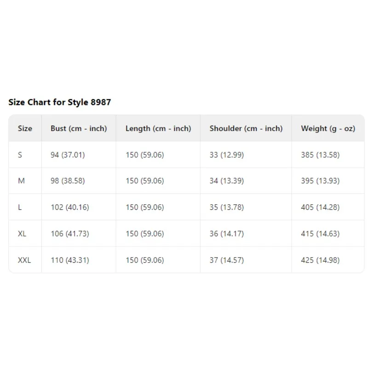Click the L size row label
This screenshot has width=368, height=368.
pos(20,207)
